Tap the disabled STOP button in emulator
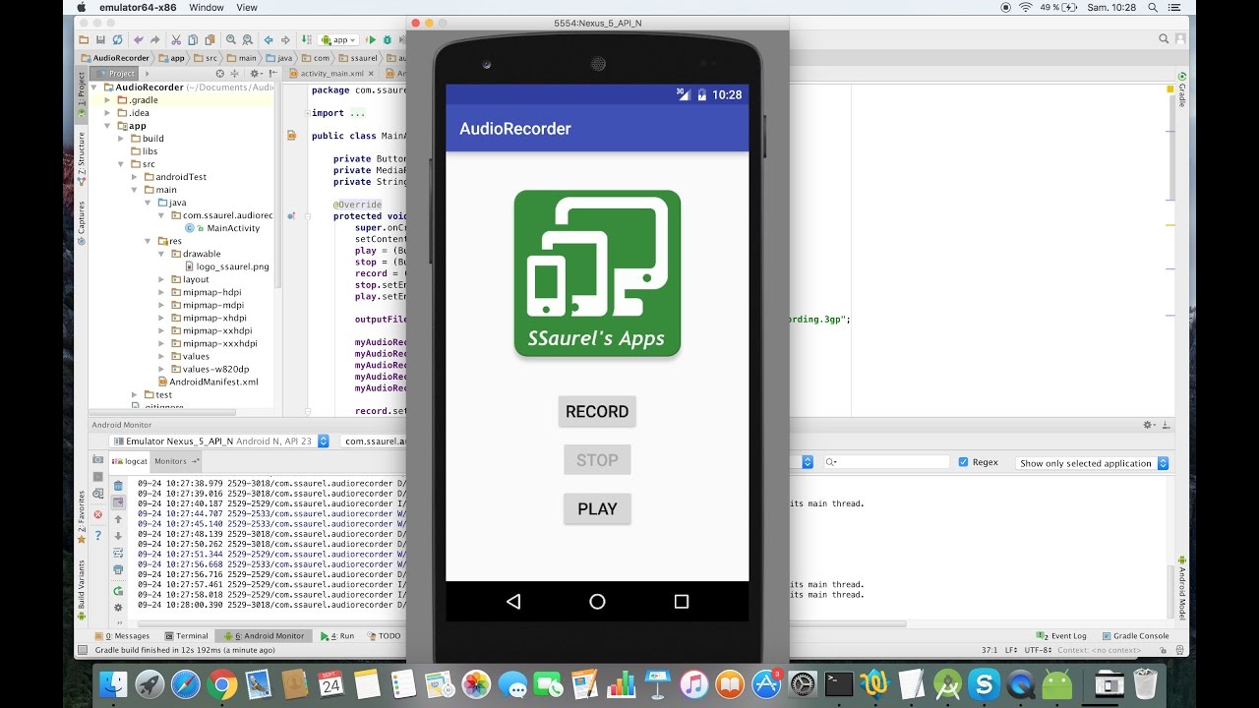This screenshot has width=1259, height=708. [x=597, y=460]
